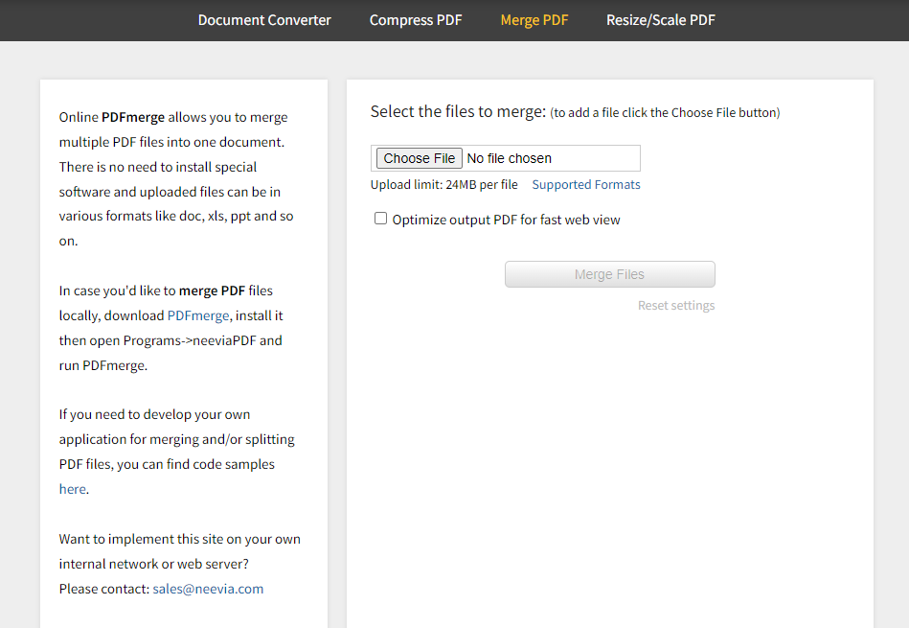Click the bold 'PDFmerge' text in the intro
The height and width of the screenshot is (628, 909).
click(133, 117)
